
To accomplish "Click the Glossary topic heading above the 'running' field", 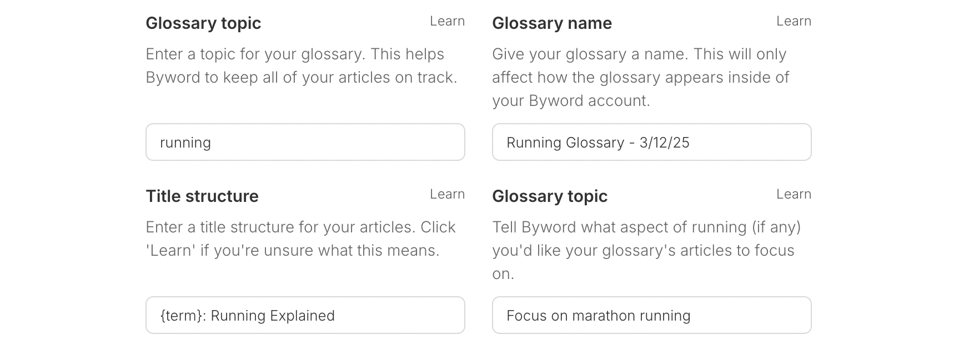I will [203, 23].
